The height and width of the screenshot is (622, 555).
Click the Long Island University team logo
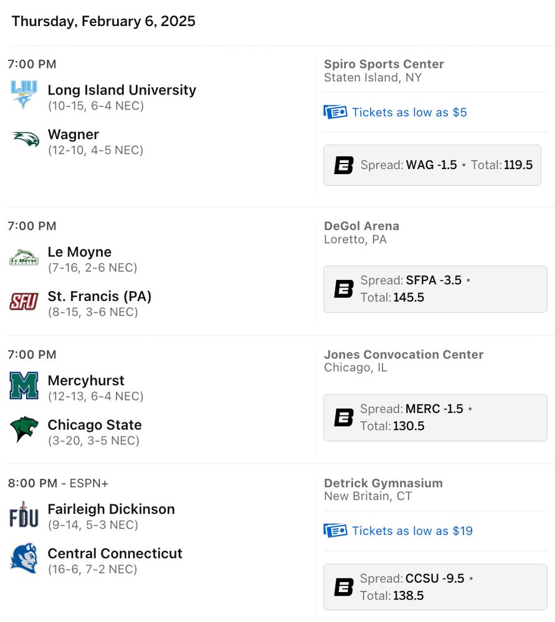(x=24, y=95)
